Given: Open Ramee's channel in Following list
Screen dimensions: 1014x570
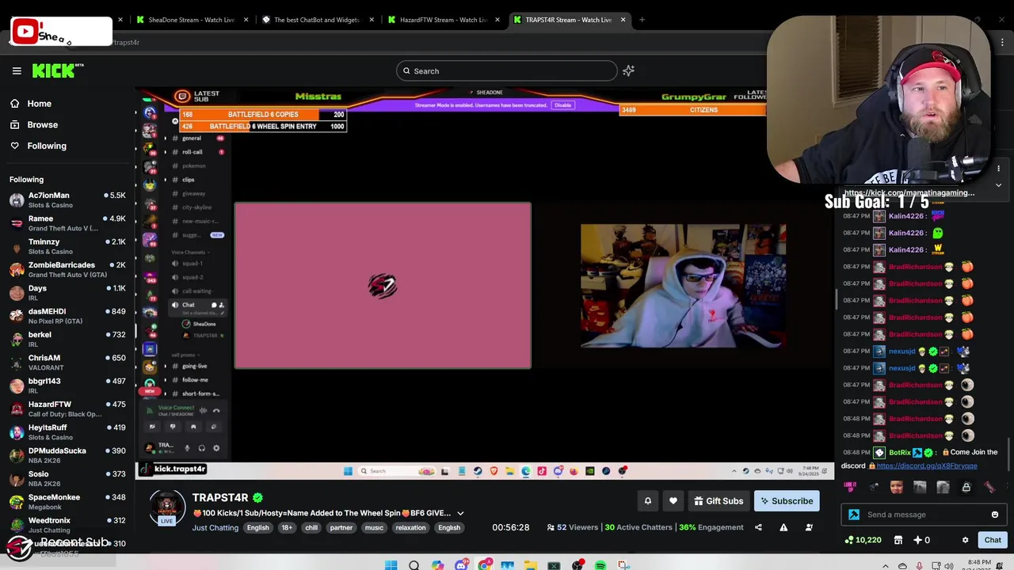Looking at the screenshot, I should click(67, 223).
